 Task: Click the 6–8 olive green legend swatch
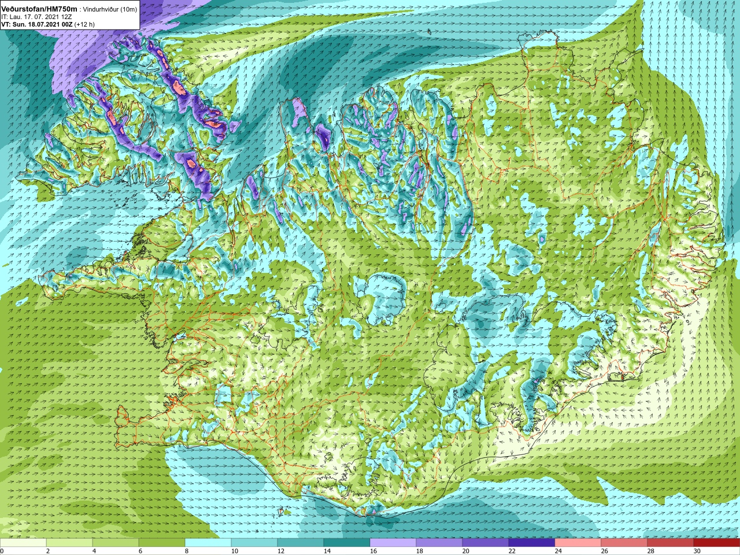coord(162,542)
